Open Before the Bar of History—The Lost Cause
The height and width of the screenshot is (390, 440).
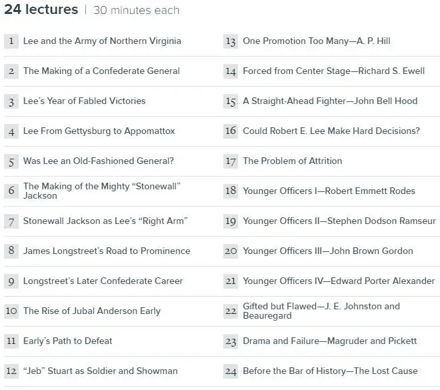(330, 371)
